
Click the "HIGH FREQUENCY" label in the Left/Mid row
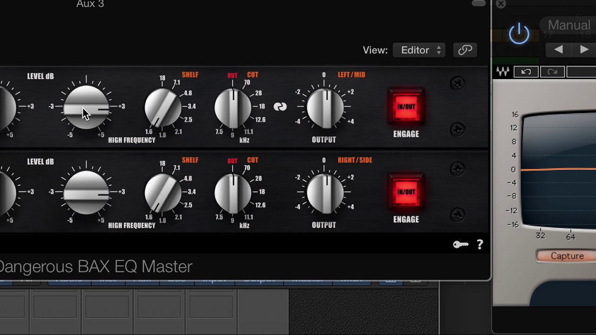pyautogui.click(x=132, y=140)
